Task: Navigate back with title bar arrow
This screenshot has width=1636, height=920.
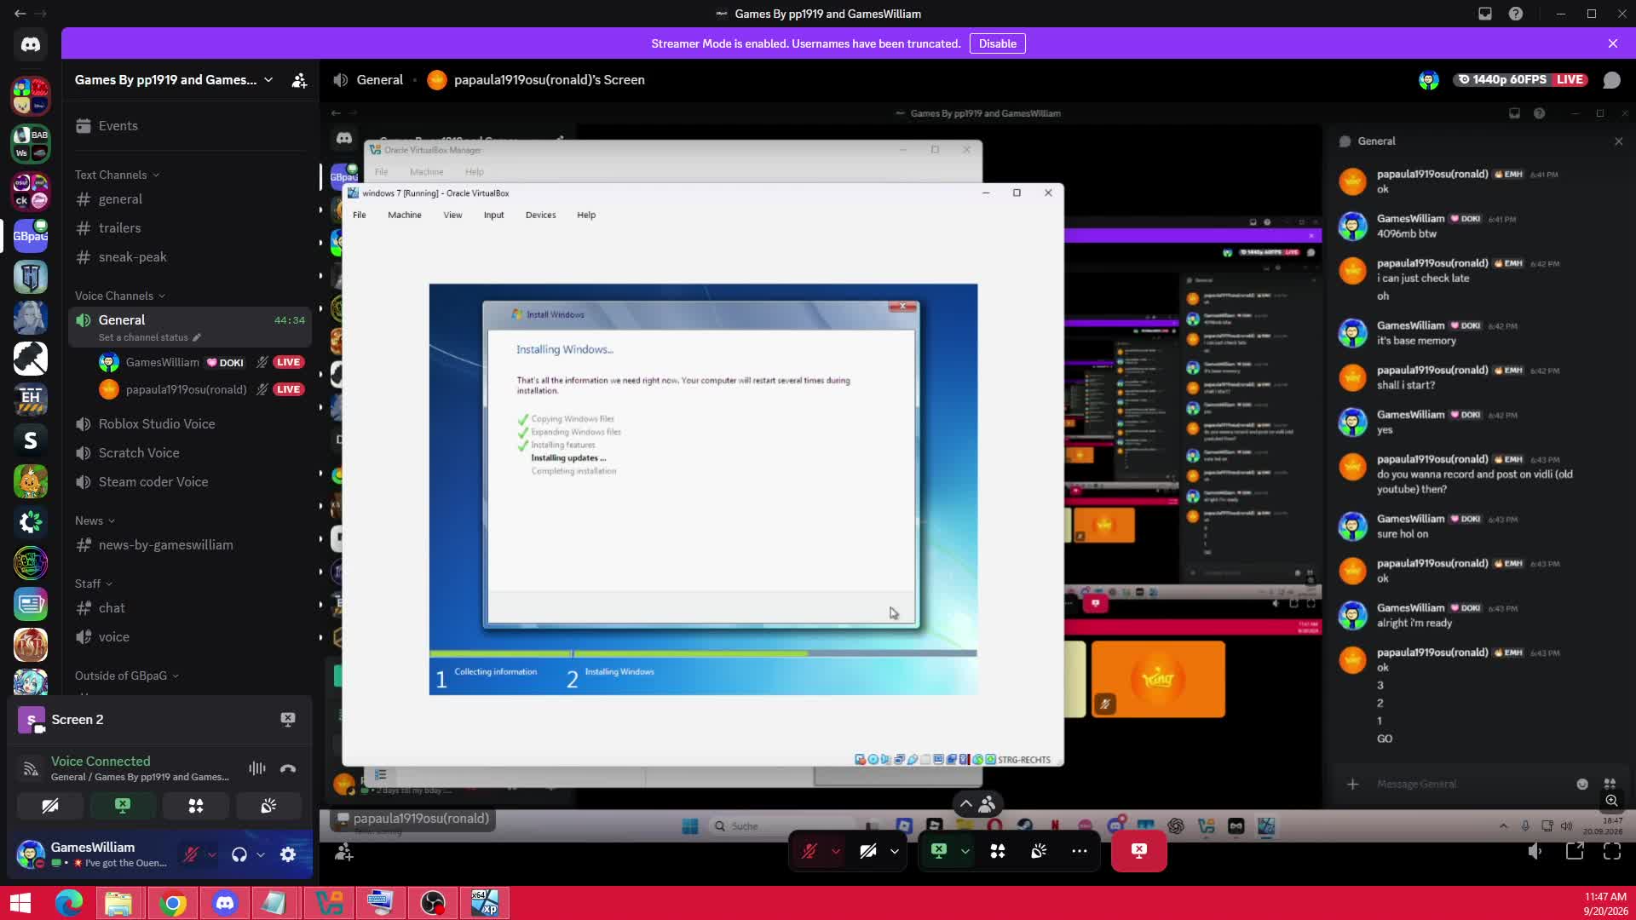Action: [x=20, y=14]
